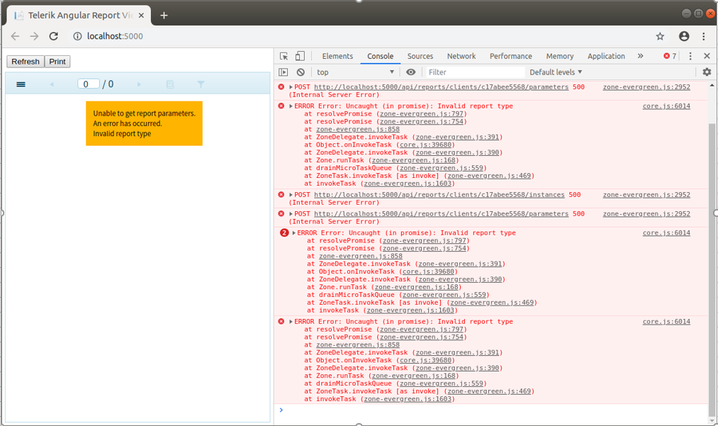
Task: Toggle live expression eye icon
Action: [411, 72]
